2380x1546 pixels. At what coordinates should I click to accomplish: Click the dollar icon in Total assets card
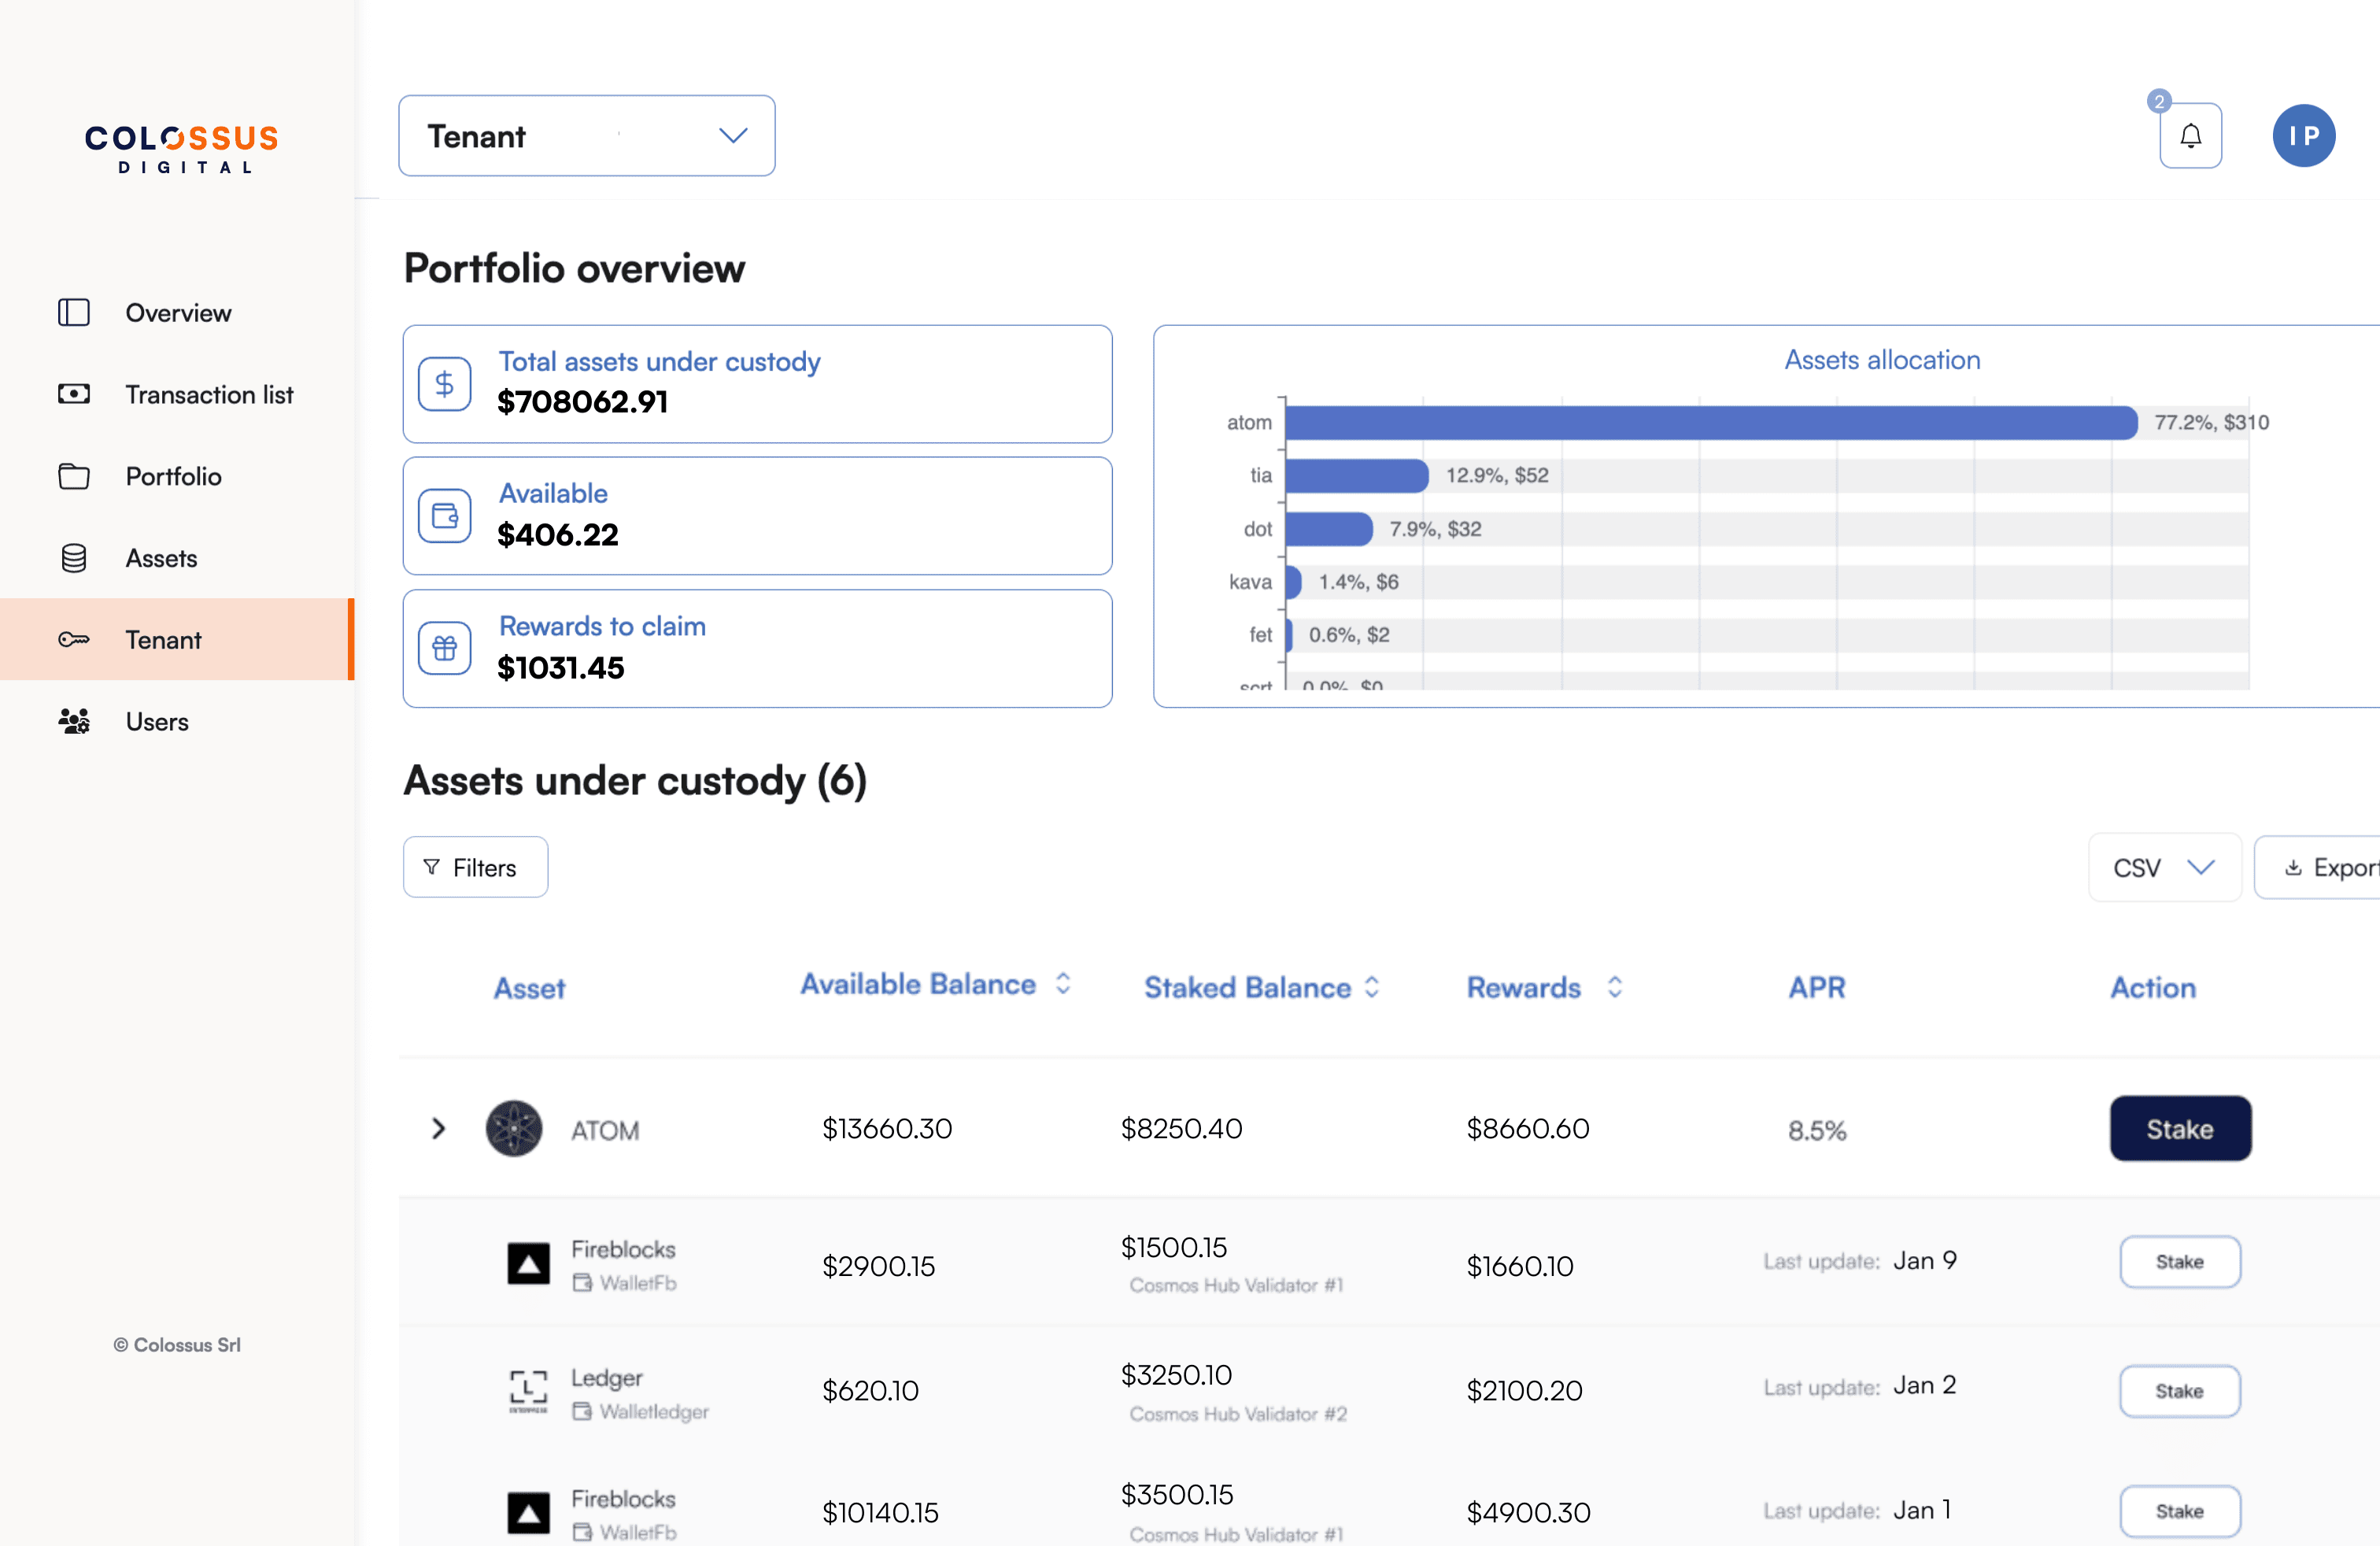coord(445,384)
